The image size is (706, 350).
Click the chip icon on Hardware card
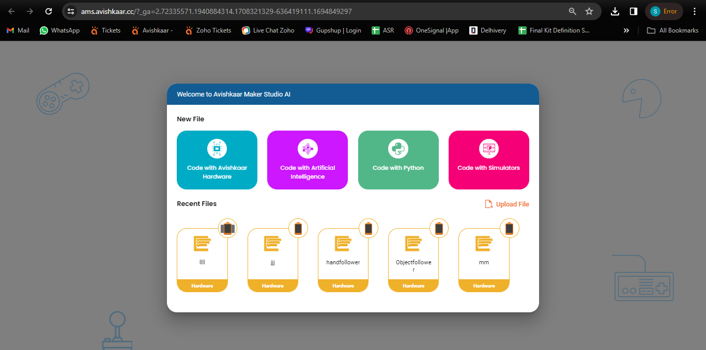point(217,149)
